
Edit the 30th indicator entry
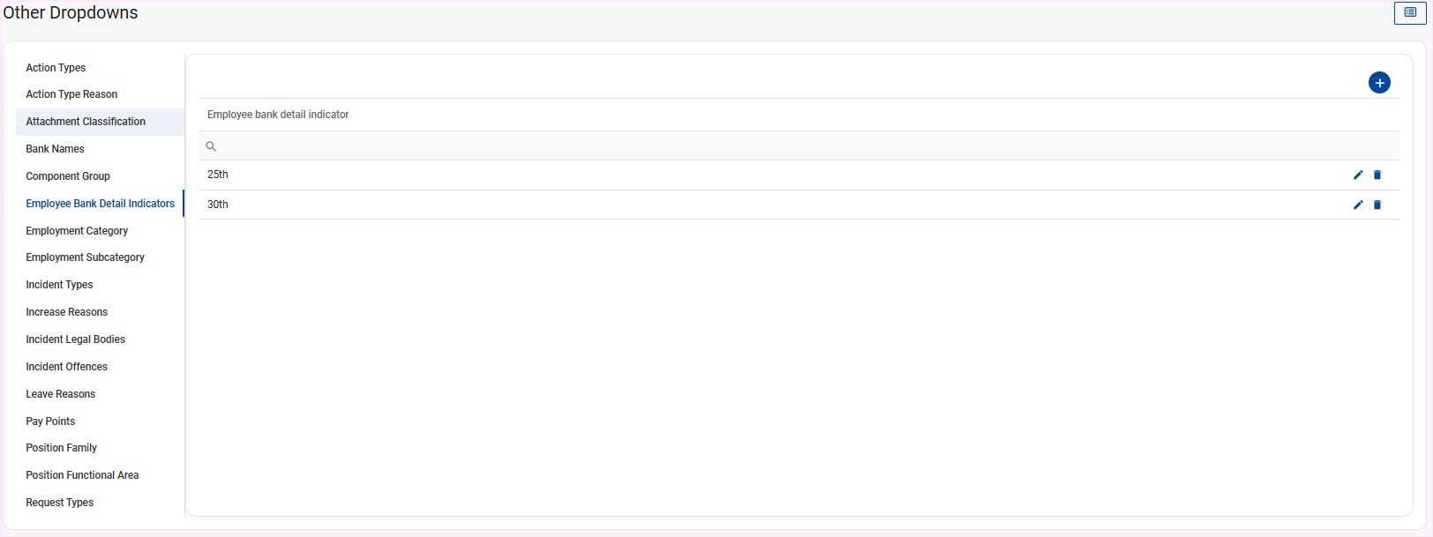point(1358,205)
